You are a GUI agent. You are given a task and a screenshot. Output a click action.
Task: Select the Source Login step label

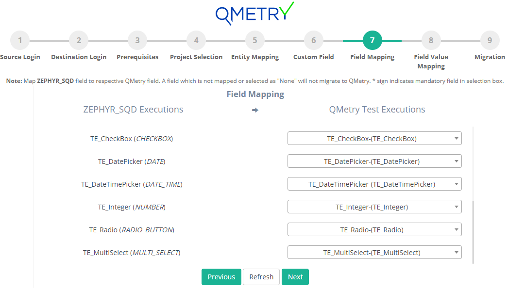(20, 57)
